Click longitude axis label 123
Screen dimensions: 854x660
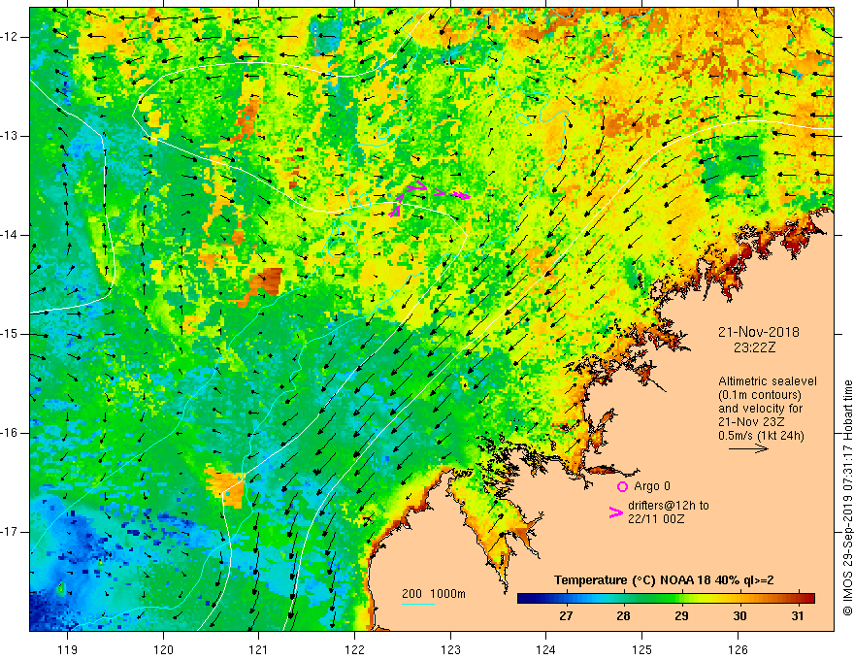(x=450, y=649)
